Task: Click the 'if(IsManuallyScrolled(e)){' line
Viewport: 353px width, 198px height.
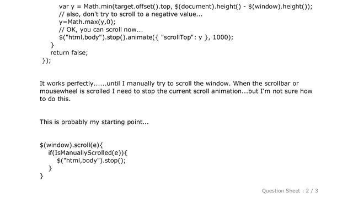Action: (88, 153)
